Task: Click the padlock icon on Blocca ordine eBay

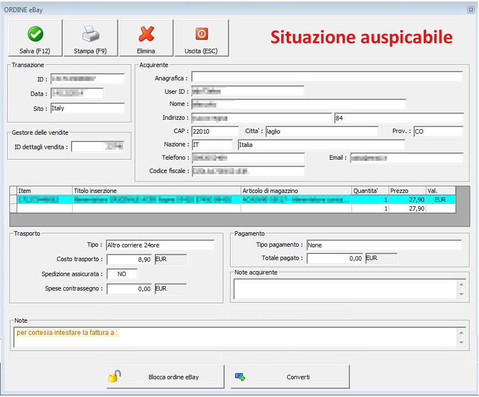Action: 115,376
